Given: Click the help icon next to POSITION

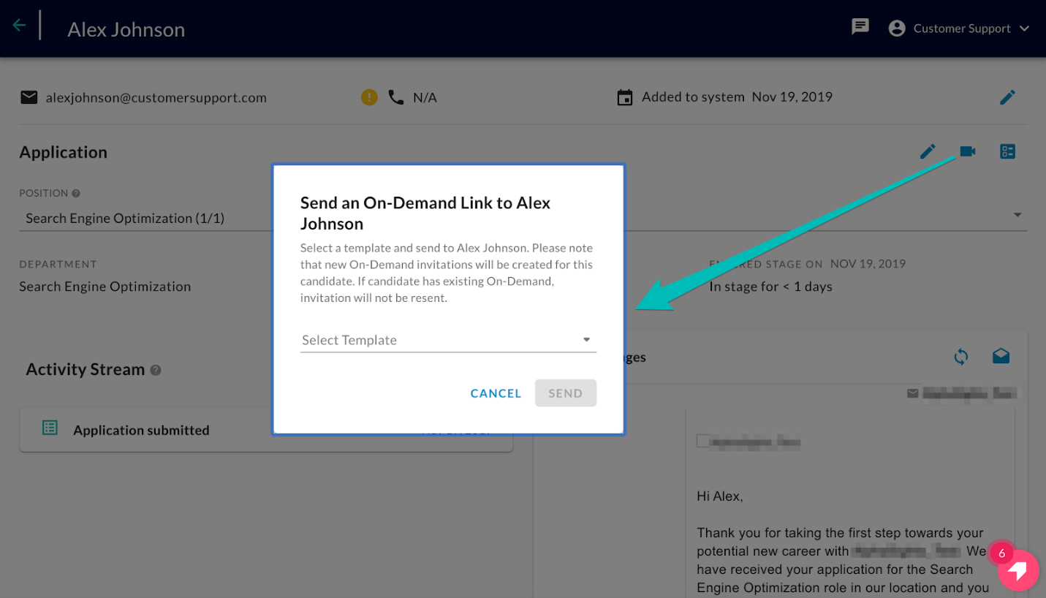Looking at the screenshot, I should (x=76, y=194).
